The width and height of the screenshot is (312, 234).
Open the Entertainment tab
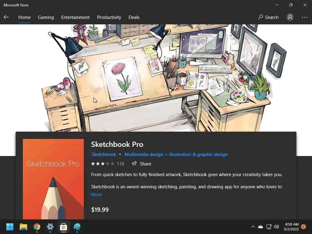[x=76, y=17]
